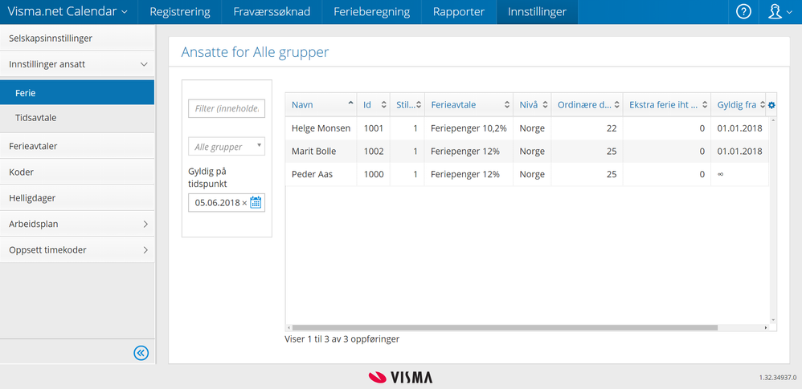
Task: Expand the Arbeidsplan section chevron
Action: [x=145, y=224]
